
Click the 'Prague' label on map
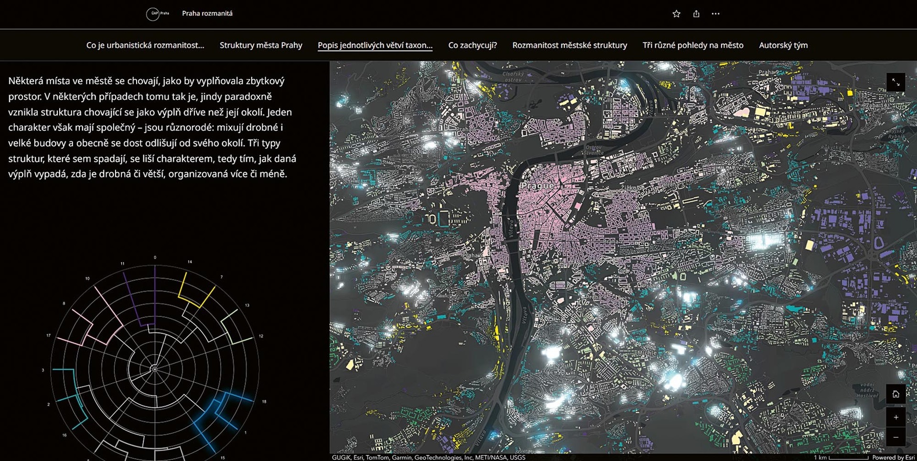click(537, 186)
